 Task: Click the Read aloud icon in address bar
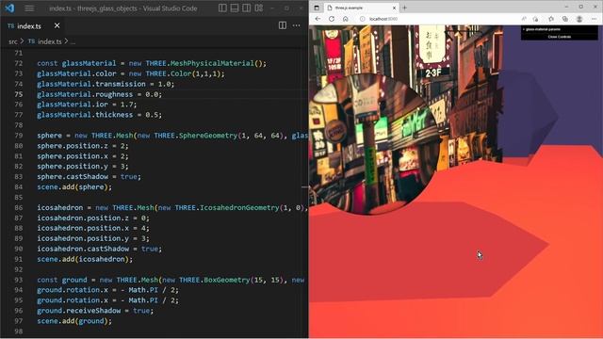pos(524,19)
